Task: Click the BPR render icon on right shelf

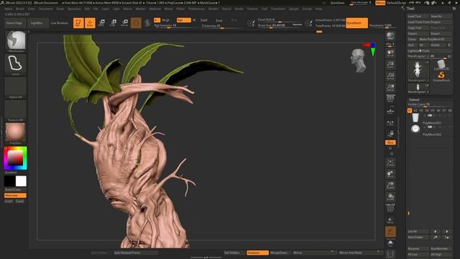Action: (x=390, y=36)
